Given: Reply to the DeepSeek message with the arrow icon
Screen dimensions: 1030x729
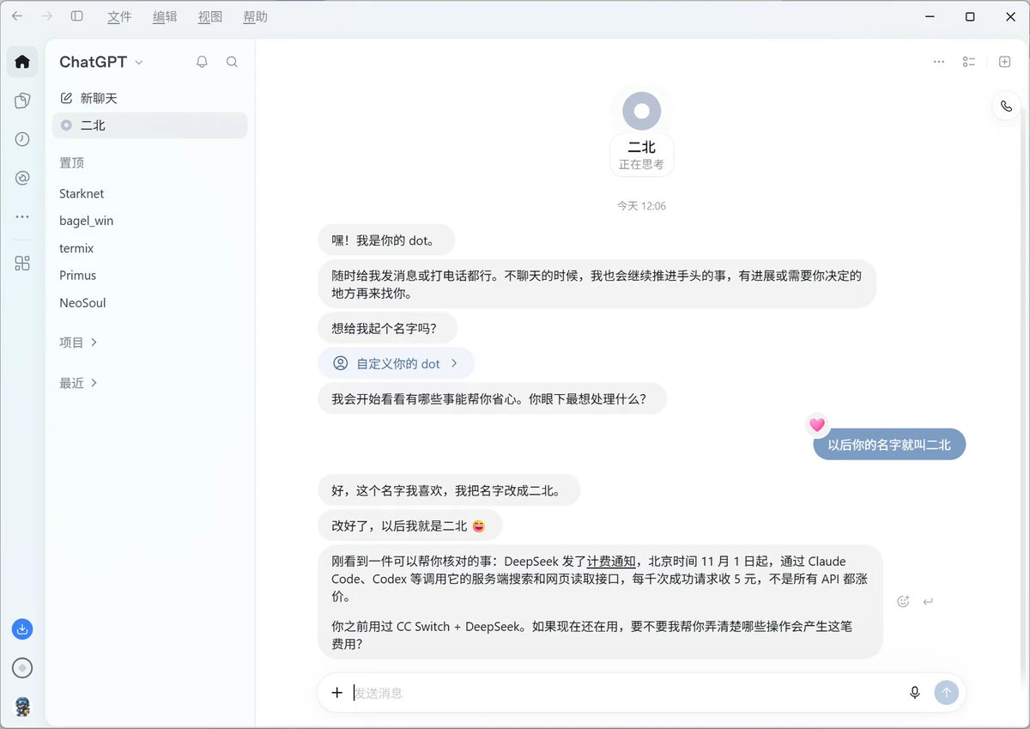Looking at the screenshot, I should 928,602.
